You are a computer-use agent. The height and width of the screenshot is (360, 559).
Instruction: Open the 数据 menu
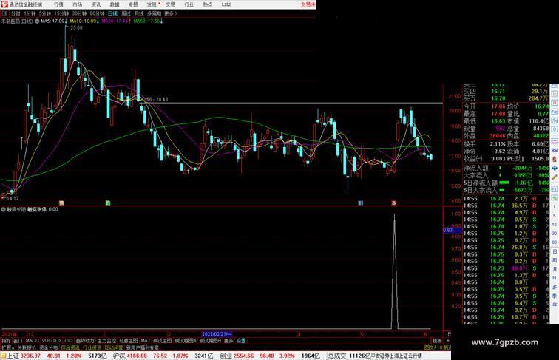[x=115, y=4]
